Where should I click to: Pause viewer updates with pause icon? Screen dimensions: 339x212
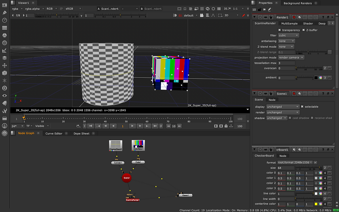(x=219, y=9)
